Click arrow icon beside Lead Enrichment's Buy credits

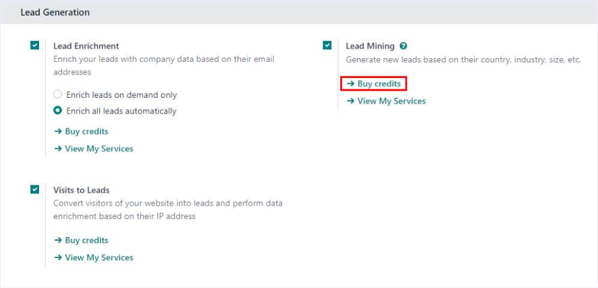coord(58,131)
